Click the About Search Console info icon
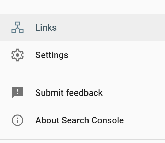This screenshot has height=143, width=165. coord(17,120)
